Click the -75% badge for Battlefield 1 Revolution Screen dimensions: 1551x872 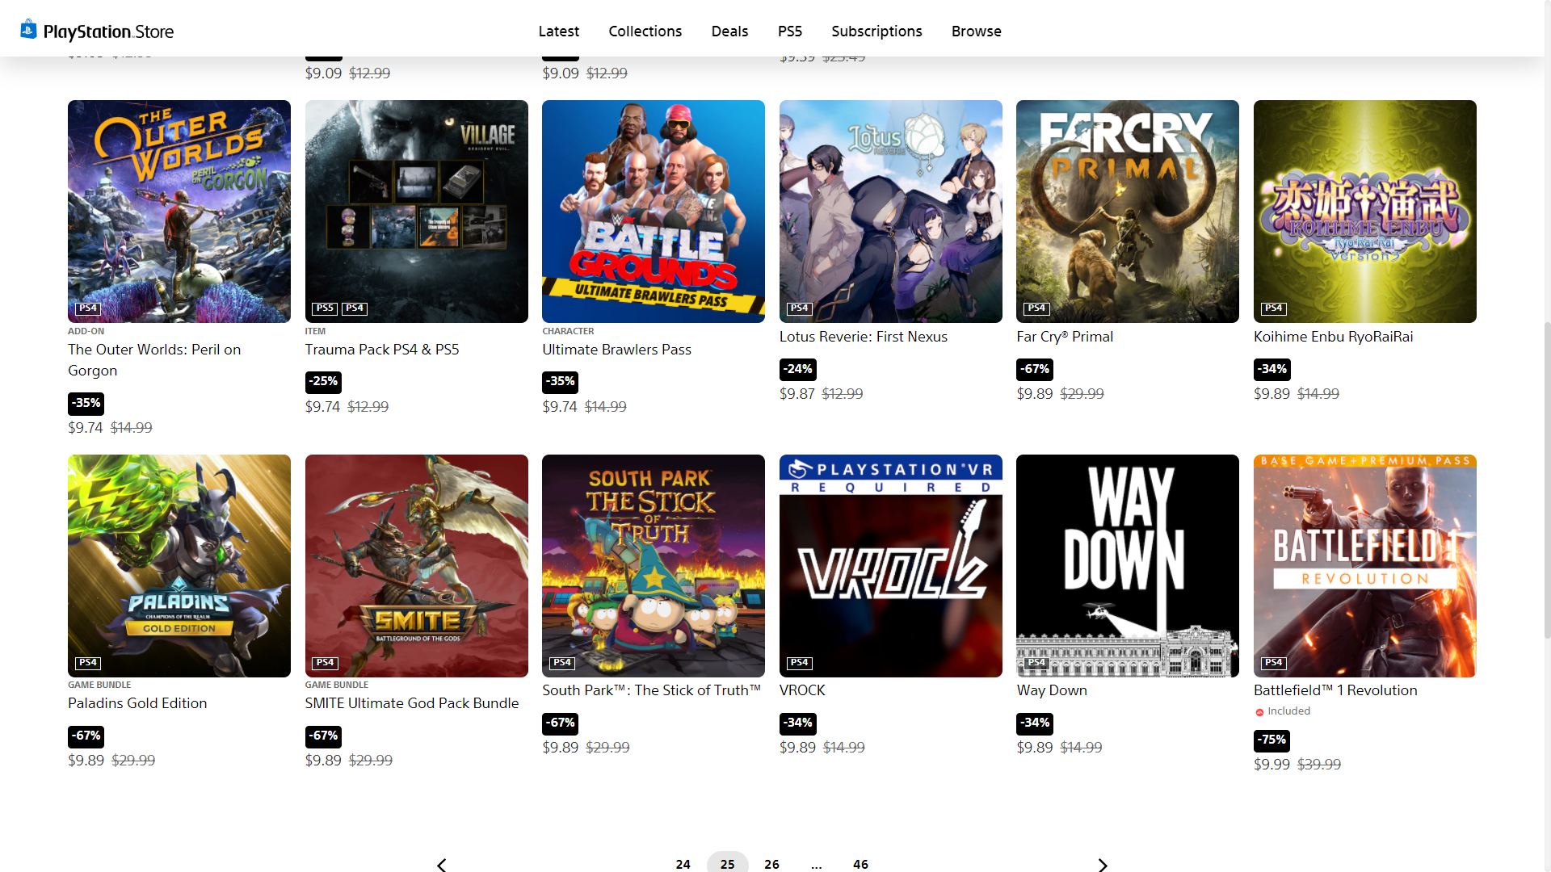tap(1271, 740)
